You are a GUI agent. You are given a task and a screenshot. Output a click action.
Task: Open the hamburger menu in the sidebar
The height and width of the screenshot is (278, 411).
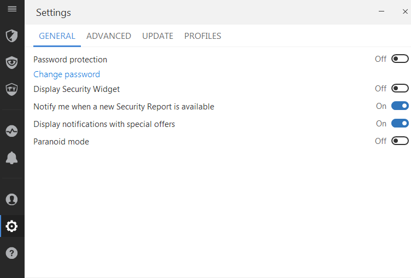[x=11, y=9]
